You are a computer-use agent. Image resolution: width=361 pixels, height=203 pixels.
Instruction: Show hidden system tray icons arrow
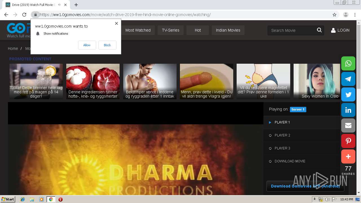[x=314, y=199]
